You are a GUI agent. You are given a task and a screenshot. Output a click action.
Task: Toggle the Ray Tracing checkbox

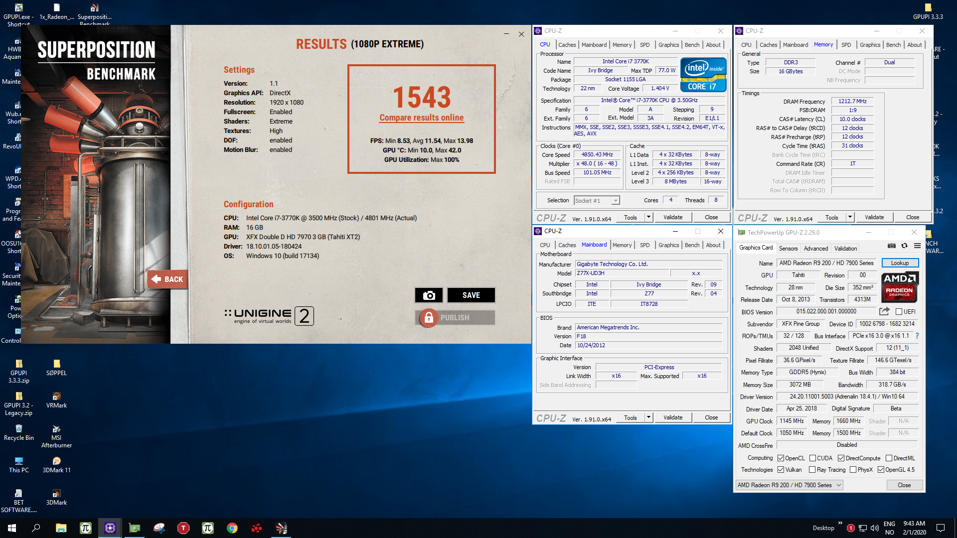pyautogui.click(x=812, y=470)
